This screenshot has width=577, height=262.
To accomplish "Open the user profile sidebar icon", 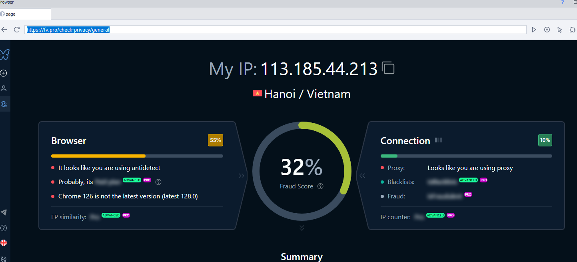I will (x=4, y=88).
